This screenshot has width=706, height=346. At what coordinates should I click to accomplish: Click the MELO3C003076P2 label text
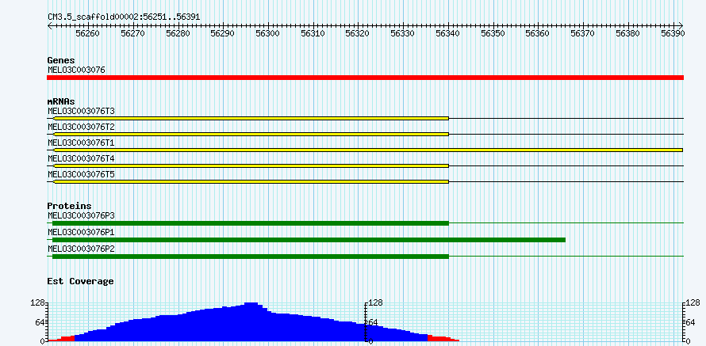pos(81,249)
